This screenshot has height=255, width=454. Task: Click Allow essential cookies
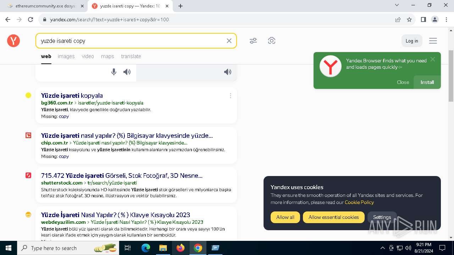point(333,217)
